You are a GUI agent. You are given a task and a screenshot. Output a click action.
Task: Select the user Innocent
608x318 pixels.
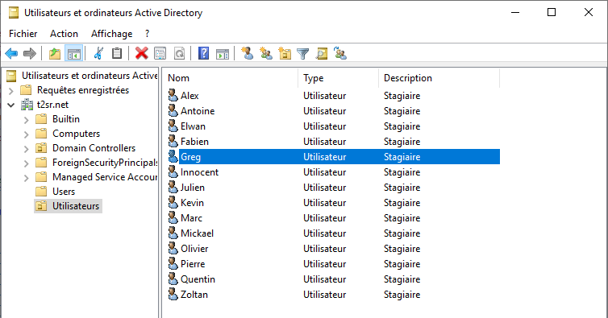point(199,172)
